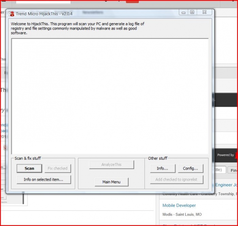Click the HijackThis title bar icon
238x226 pixels.
pos(11,14)
